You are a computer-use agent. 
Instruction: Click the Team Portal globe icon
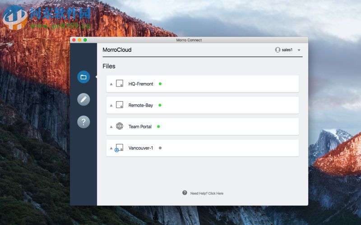120,126
